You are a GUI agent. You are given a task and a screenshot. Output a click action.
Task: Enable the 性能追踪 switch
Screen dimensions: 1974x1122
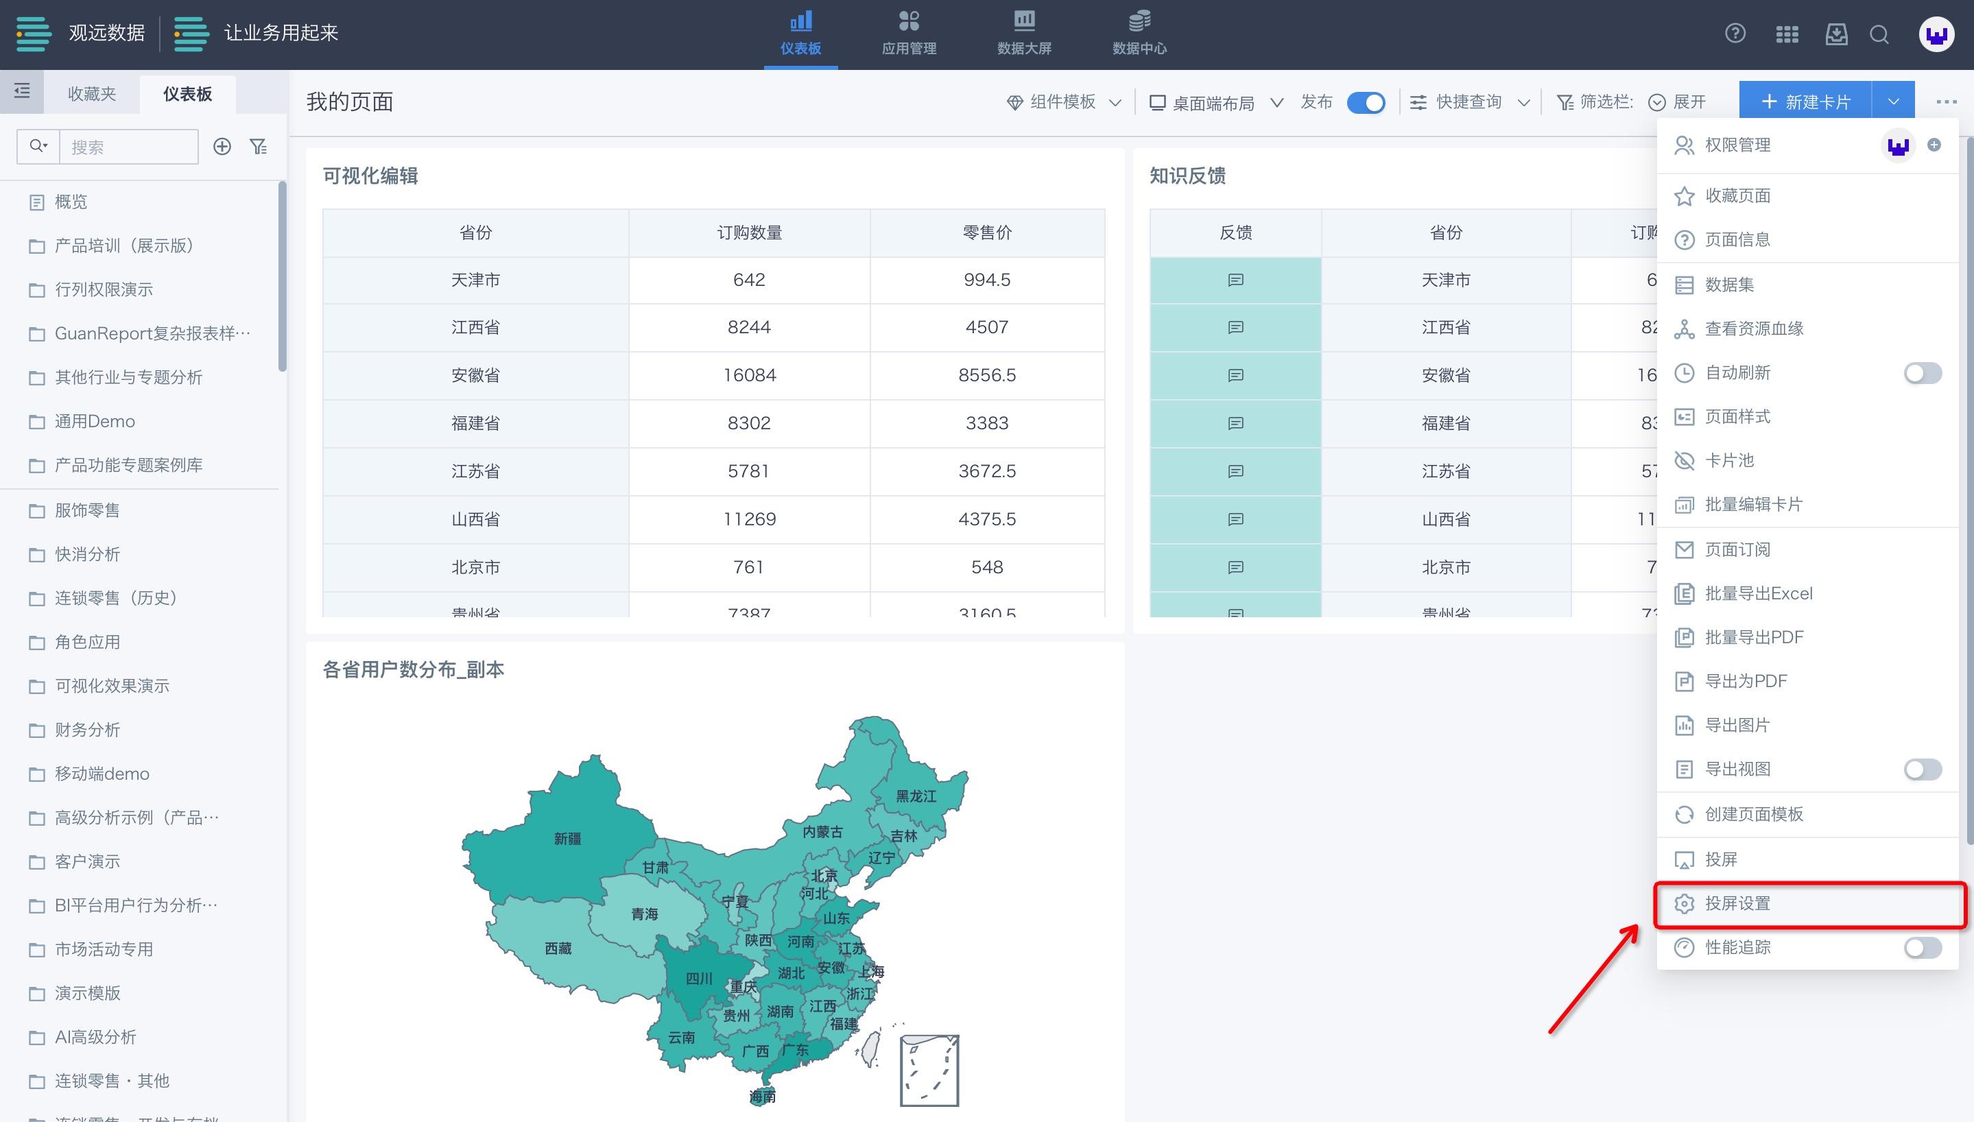(1923, 947)
